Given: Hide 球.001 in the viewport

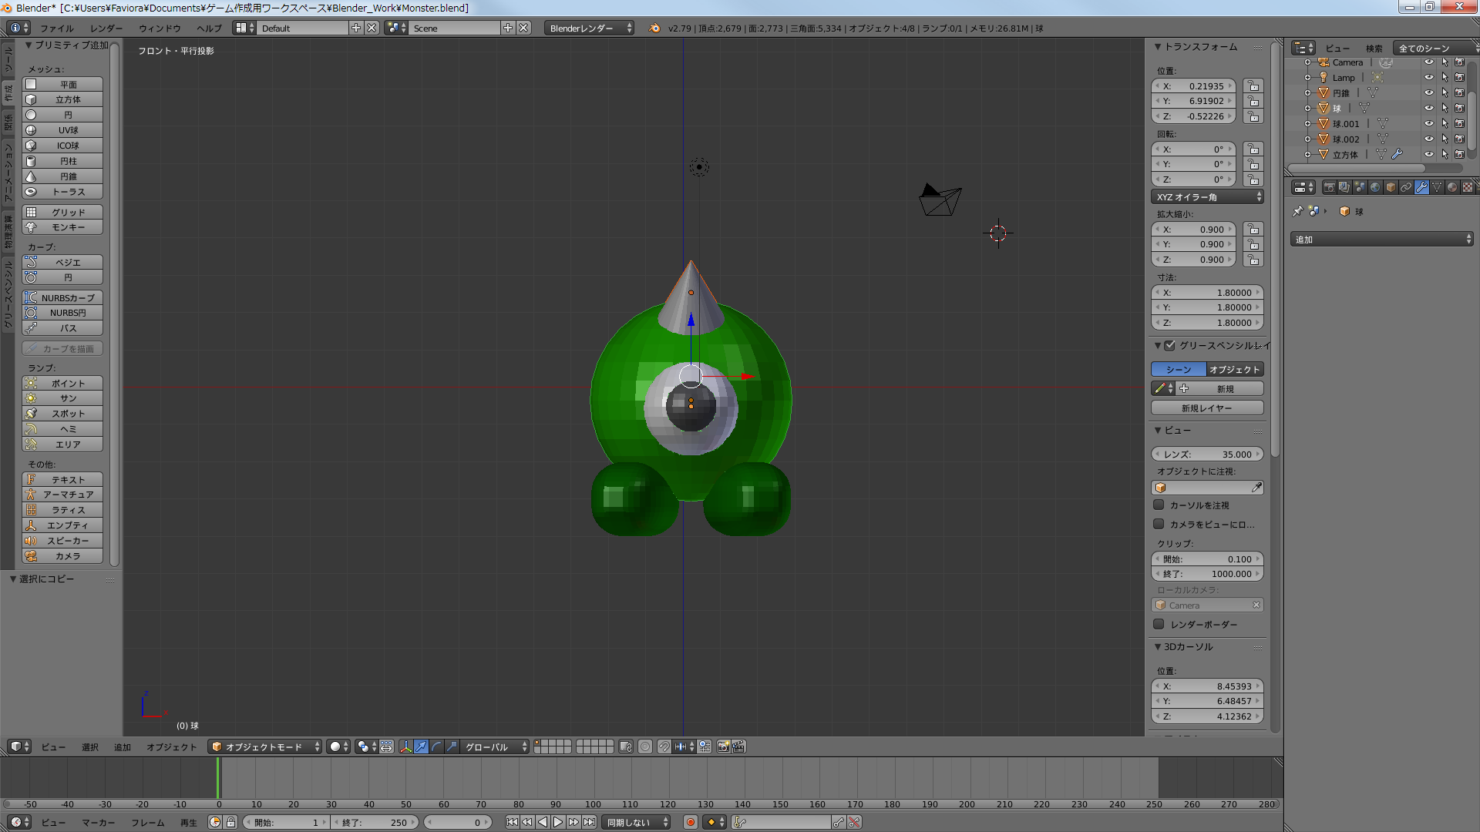Looking at the screenshot, I should (1428, 123).
